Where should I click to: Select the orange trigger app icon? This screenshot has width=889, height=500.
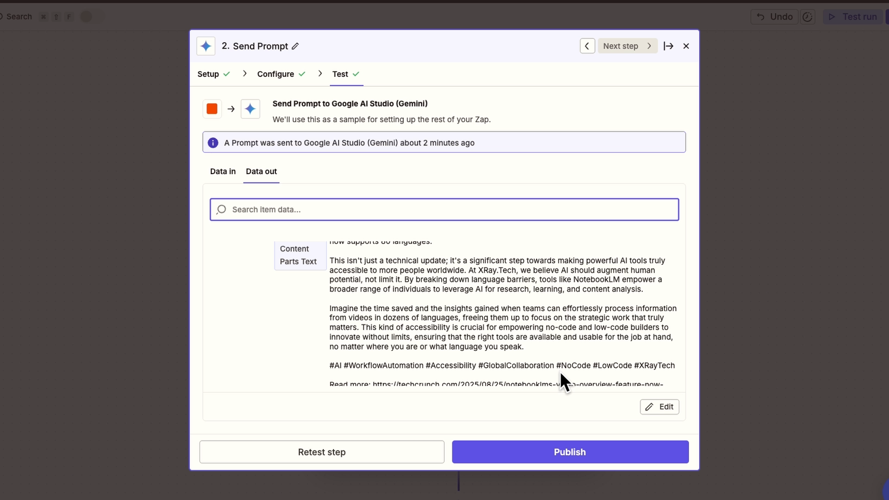(x=212, y=108)
